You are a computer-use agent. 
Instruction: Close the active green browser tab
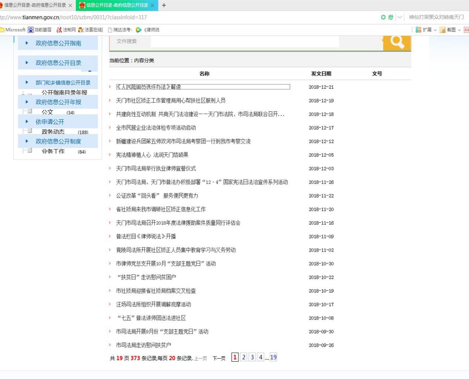[152, 5]
